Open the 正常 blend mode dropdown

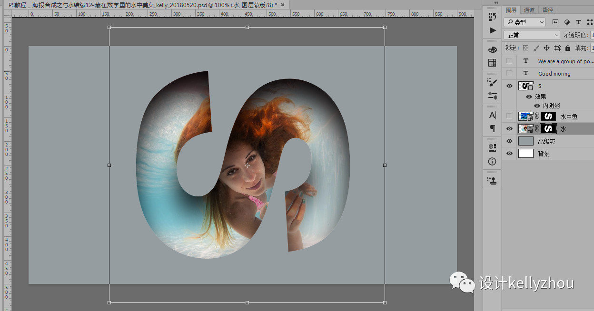[x=532, y=35]
